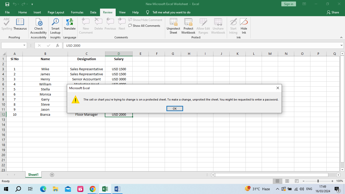Close the Microsoft Excel warning dialog
This screenshot has width=345, height=194.
point(278,88)
